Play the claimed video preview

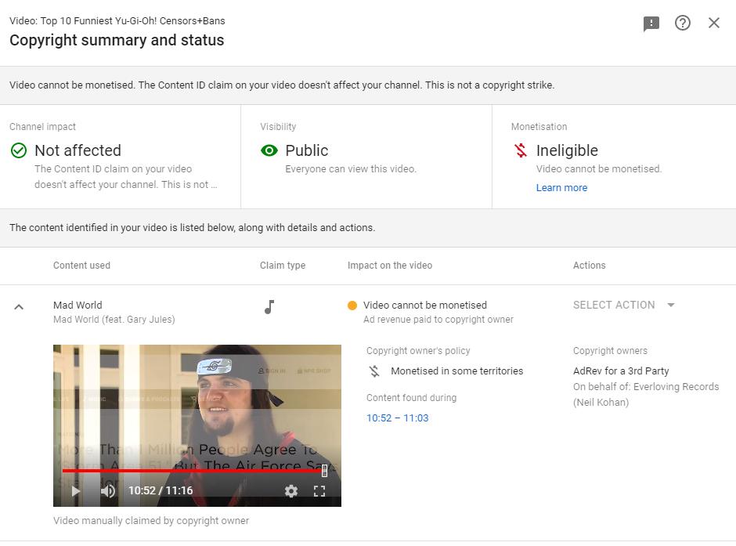[76, 491]
